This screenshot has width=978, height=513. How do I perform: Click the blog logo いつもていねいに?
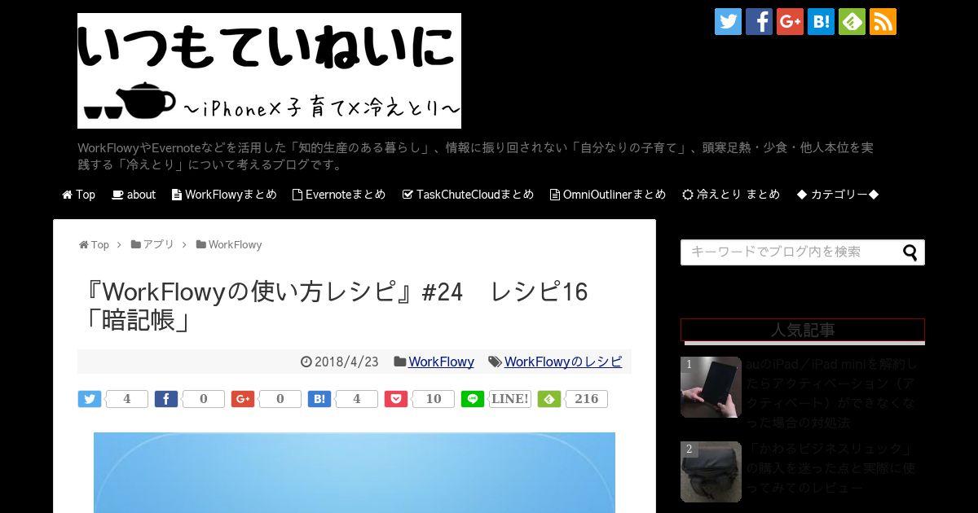click(269, 71)
